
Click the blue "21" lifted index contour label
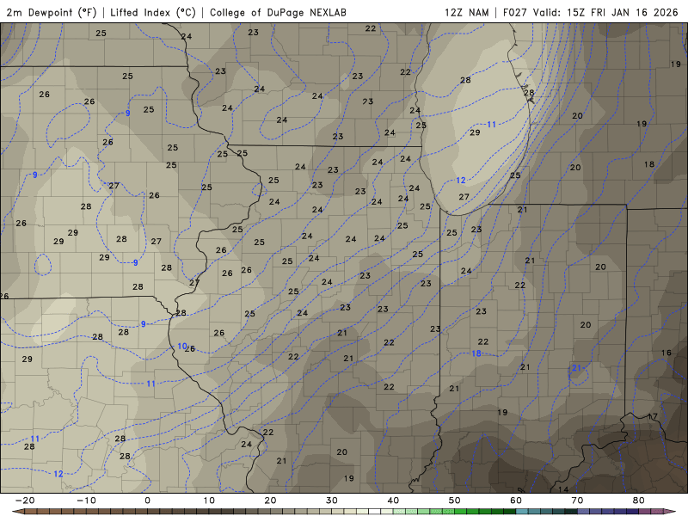[x=576, y=368]
